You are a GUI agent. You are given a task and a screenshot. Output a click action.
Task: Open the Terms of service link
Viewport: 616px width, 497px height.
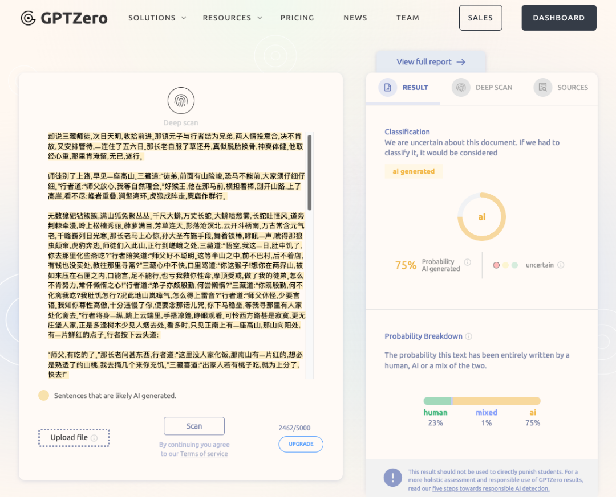coord(204,454)
